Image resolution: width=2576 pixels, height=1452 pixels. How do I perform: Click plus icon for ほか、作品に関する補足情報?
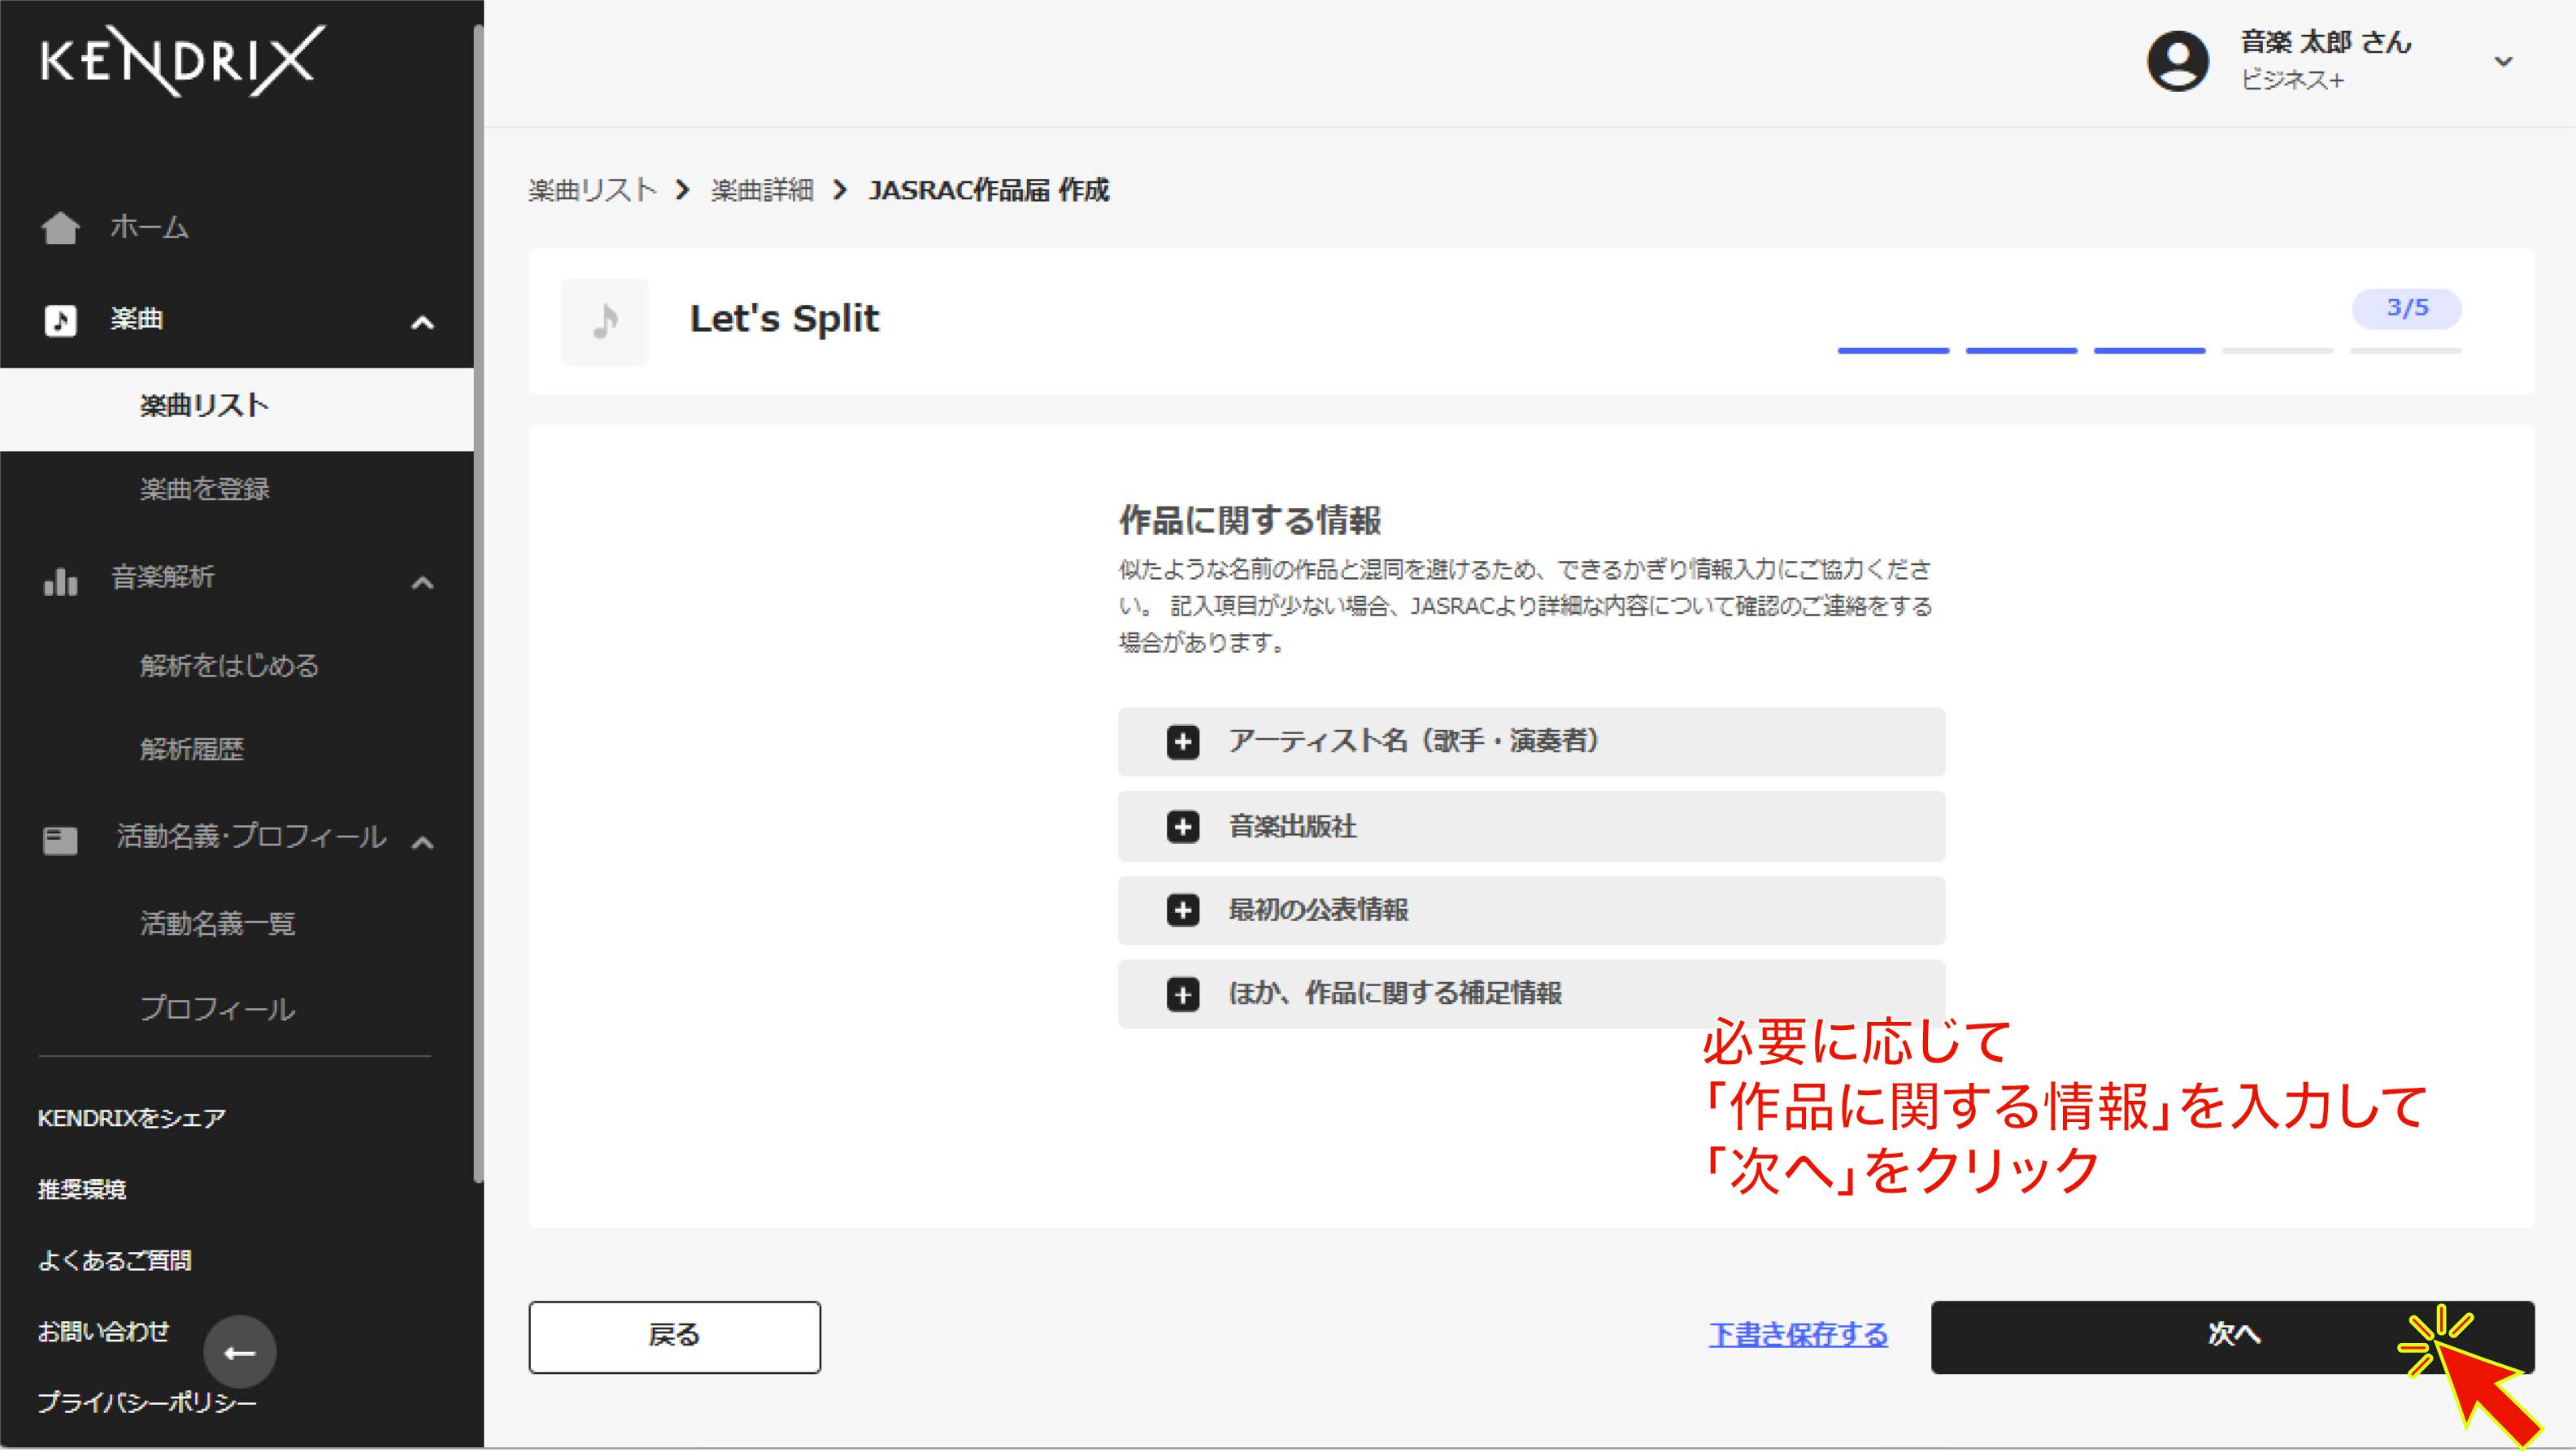[1183, 995]
